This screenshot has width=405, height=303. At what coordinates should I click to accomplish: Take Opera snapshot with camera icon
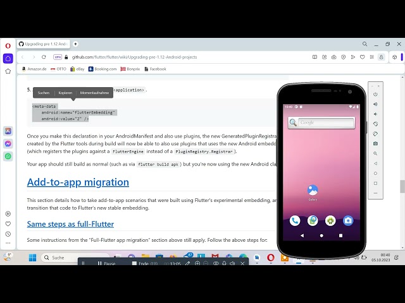[x=333, y=57]
